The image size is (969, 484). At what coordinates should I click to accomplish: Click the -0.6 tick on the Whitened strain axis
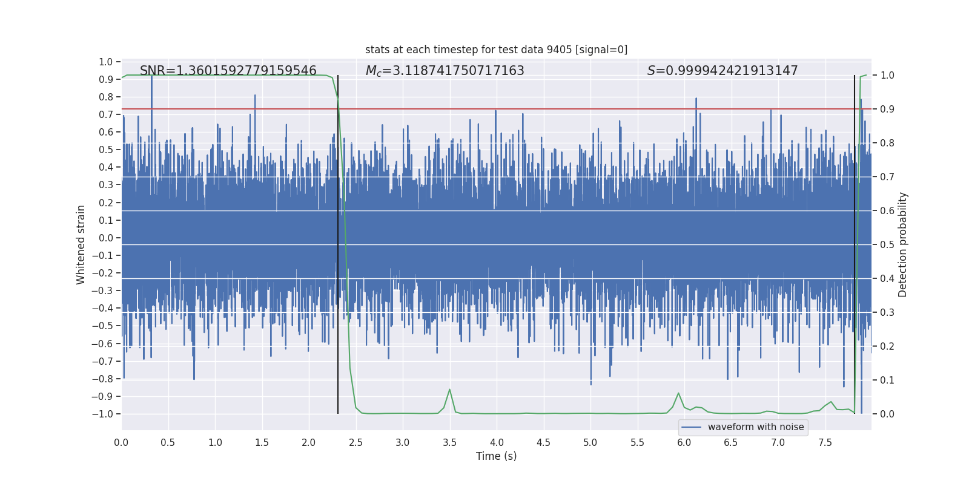point(102,344)
